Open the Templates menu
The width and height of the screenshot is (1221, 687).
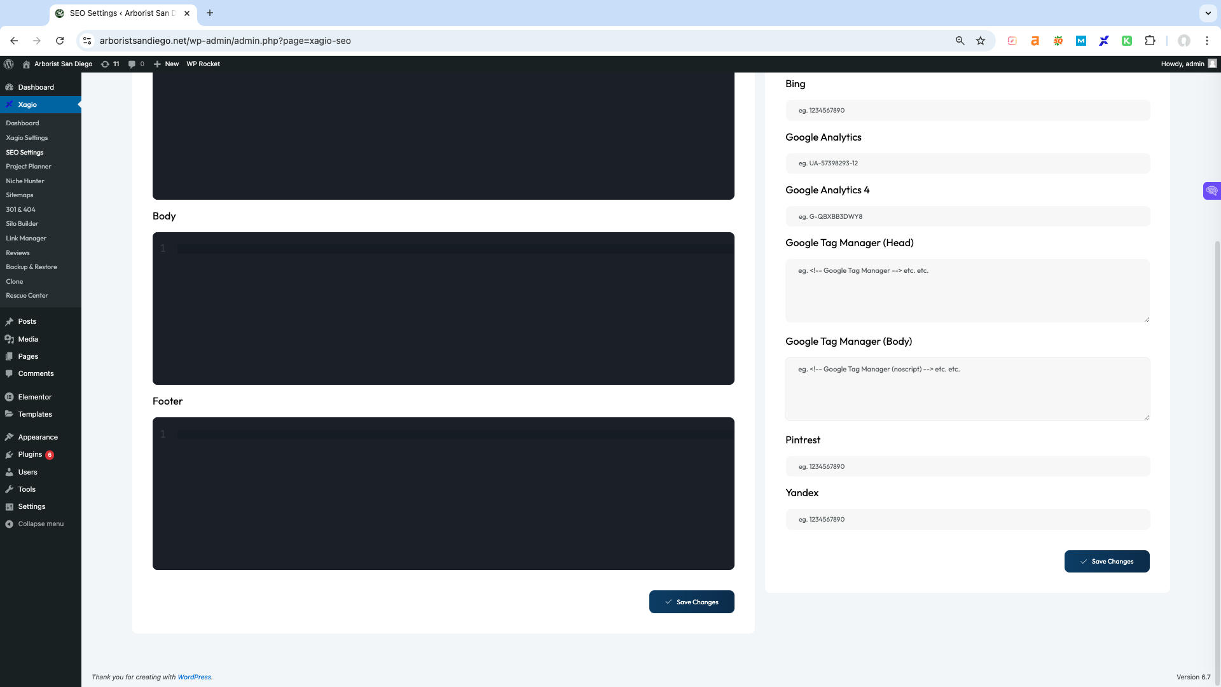tap(35, 414)
